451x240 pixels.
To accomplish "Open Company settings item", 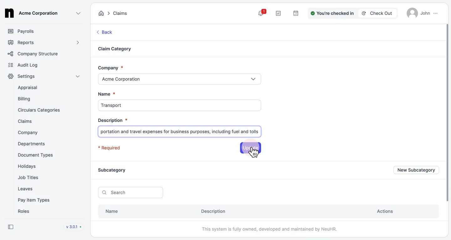I will tap(28, 132).
